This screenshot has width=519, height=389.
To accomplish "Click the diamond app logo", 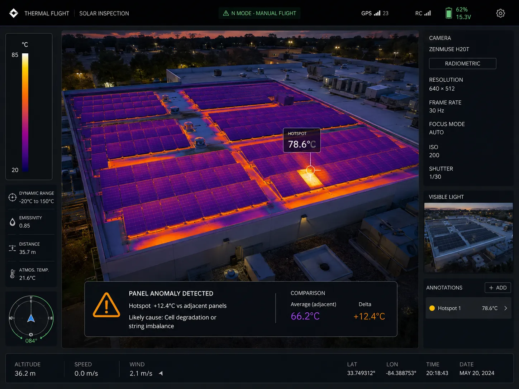I will (14, 13).
